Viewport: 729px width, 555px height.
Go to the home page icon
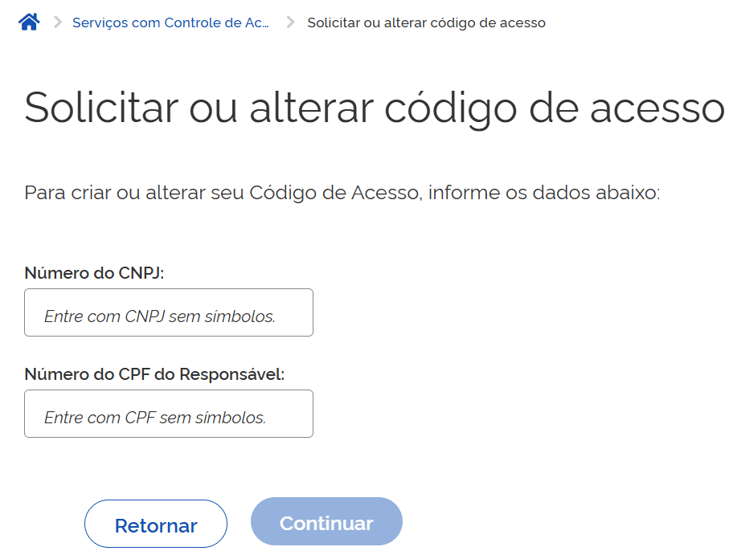[x=29, y=22]
